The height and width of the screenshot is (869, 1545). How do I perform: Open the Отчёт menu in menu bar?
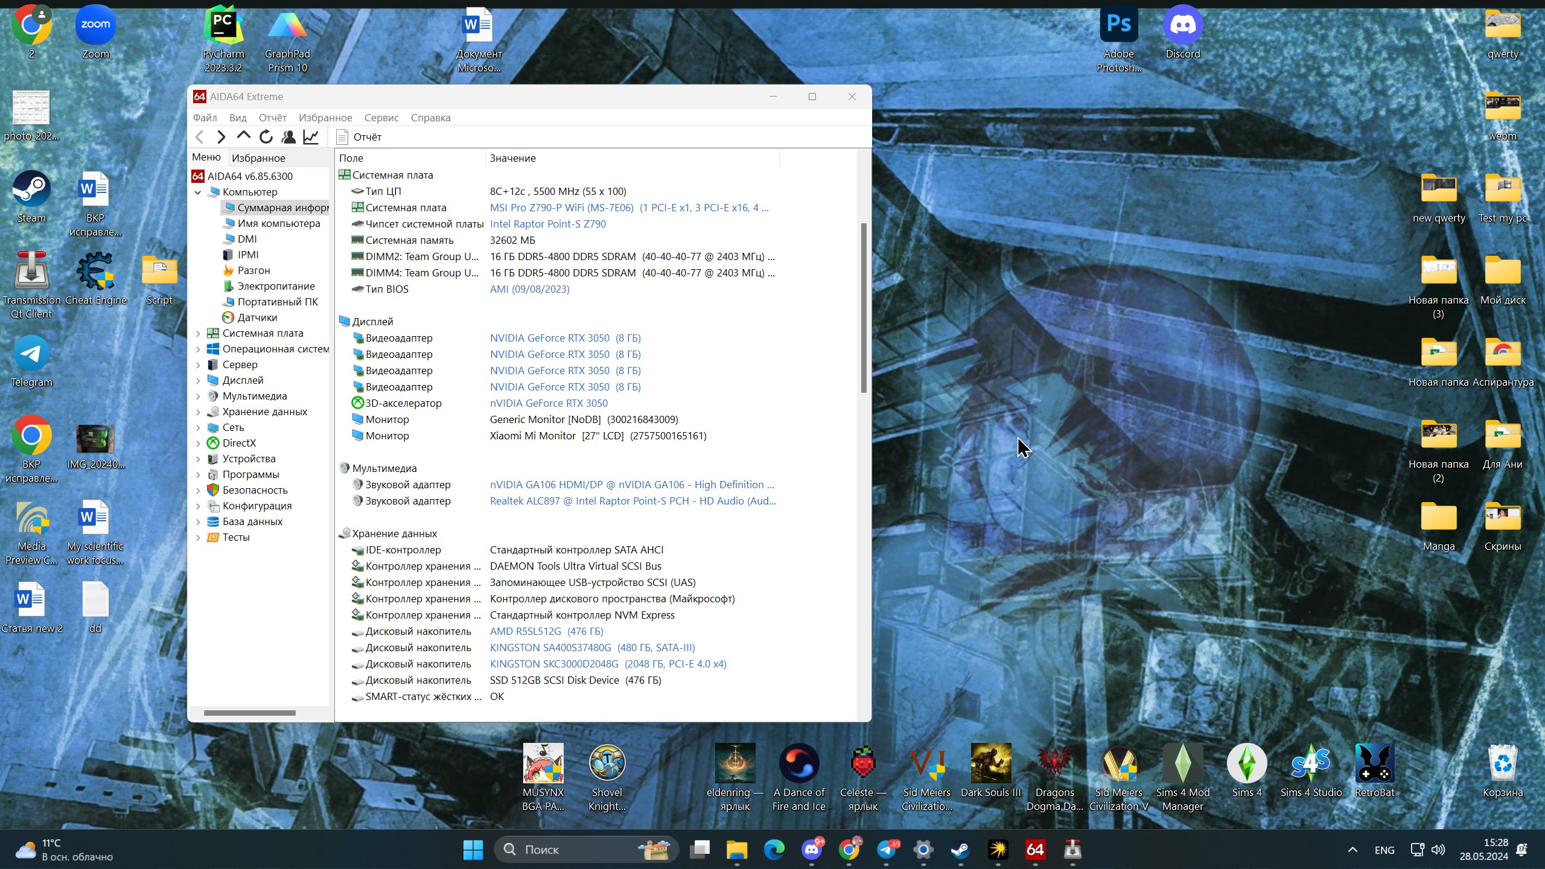[273, 118]
